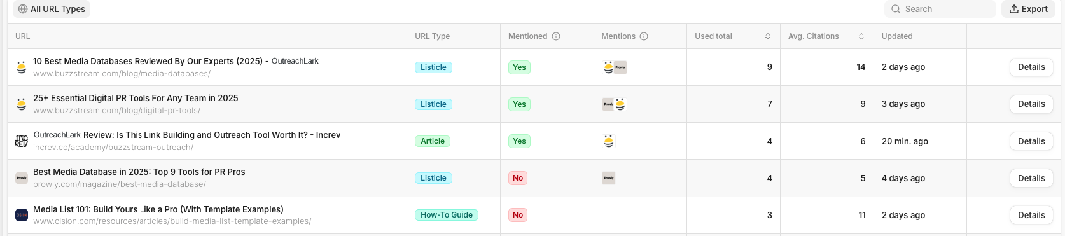The height and width of the screenshot is (236, 1065).
Task: Sort by the Used total column arrows
Action: point(768,36)
